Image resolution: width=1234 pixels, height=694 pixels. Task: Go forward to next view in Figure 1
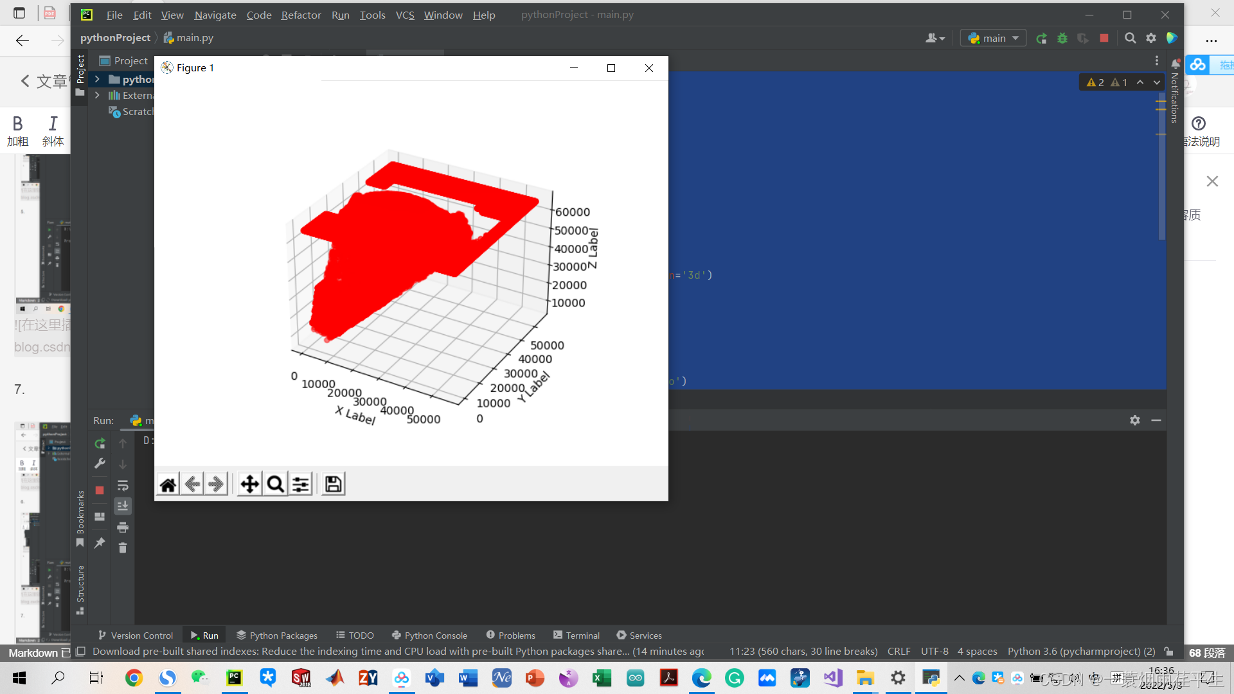tap(216, 484)
